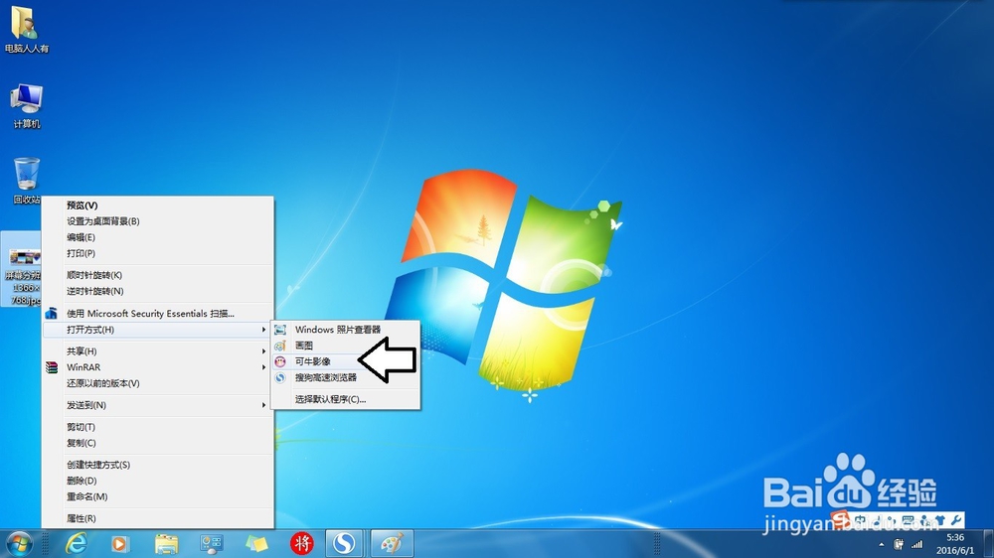Expand the WinRAR submenu
The image size is (994, 558).
(x=158, y=367)
